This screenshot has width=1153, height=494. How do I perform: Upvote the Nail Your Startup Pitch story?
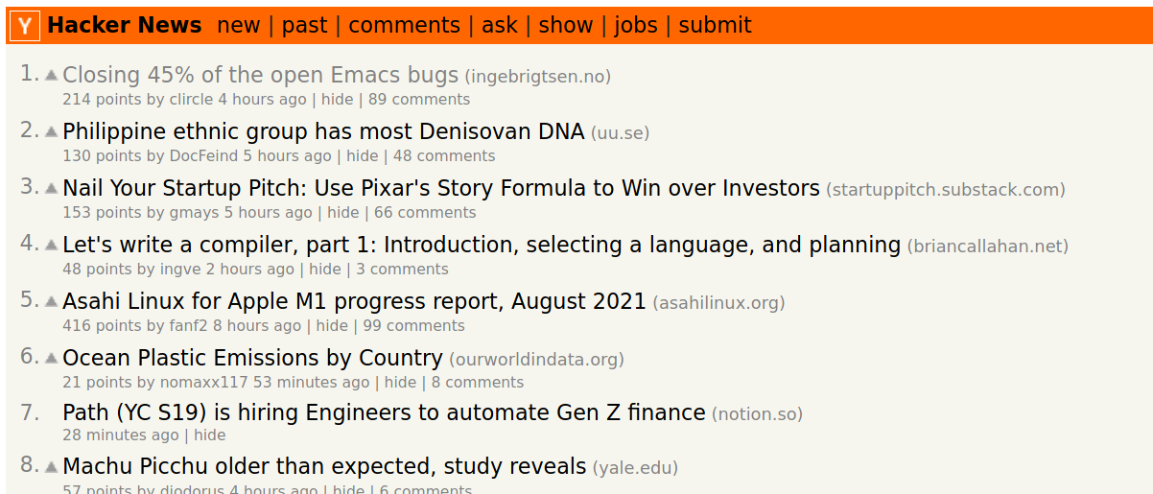(52, 188)
